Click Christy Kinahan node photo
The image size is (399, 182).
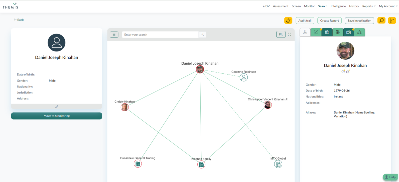(x=125, y=107)
